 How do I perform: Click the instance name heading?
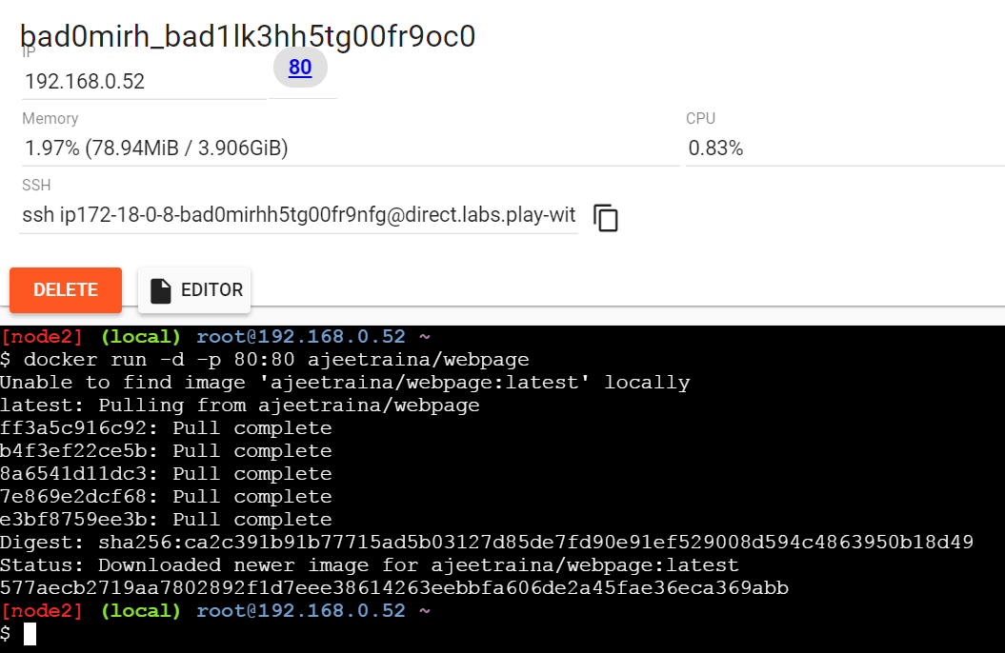click(248, 36)
